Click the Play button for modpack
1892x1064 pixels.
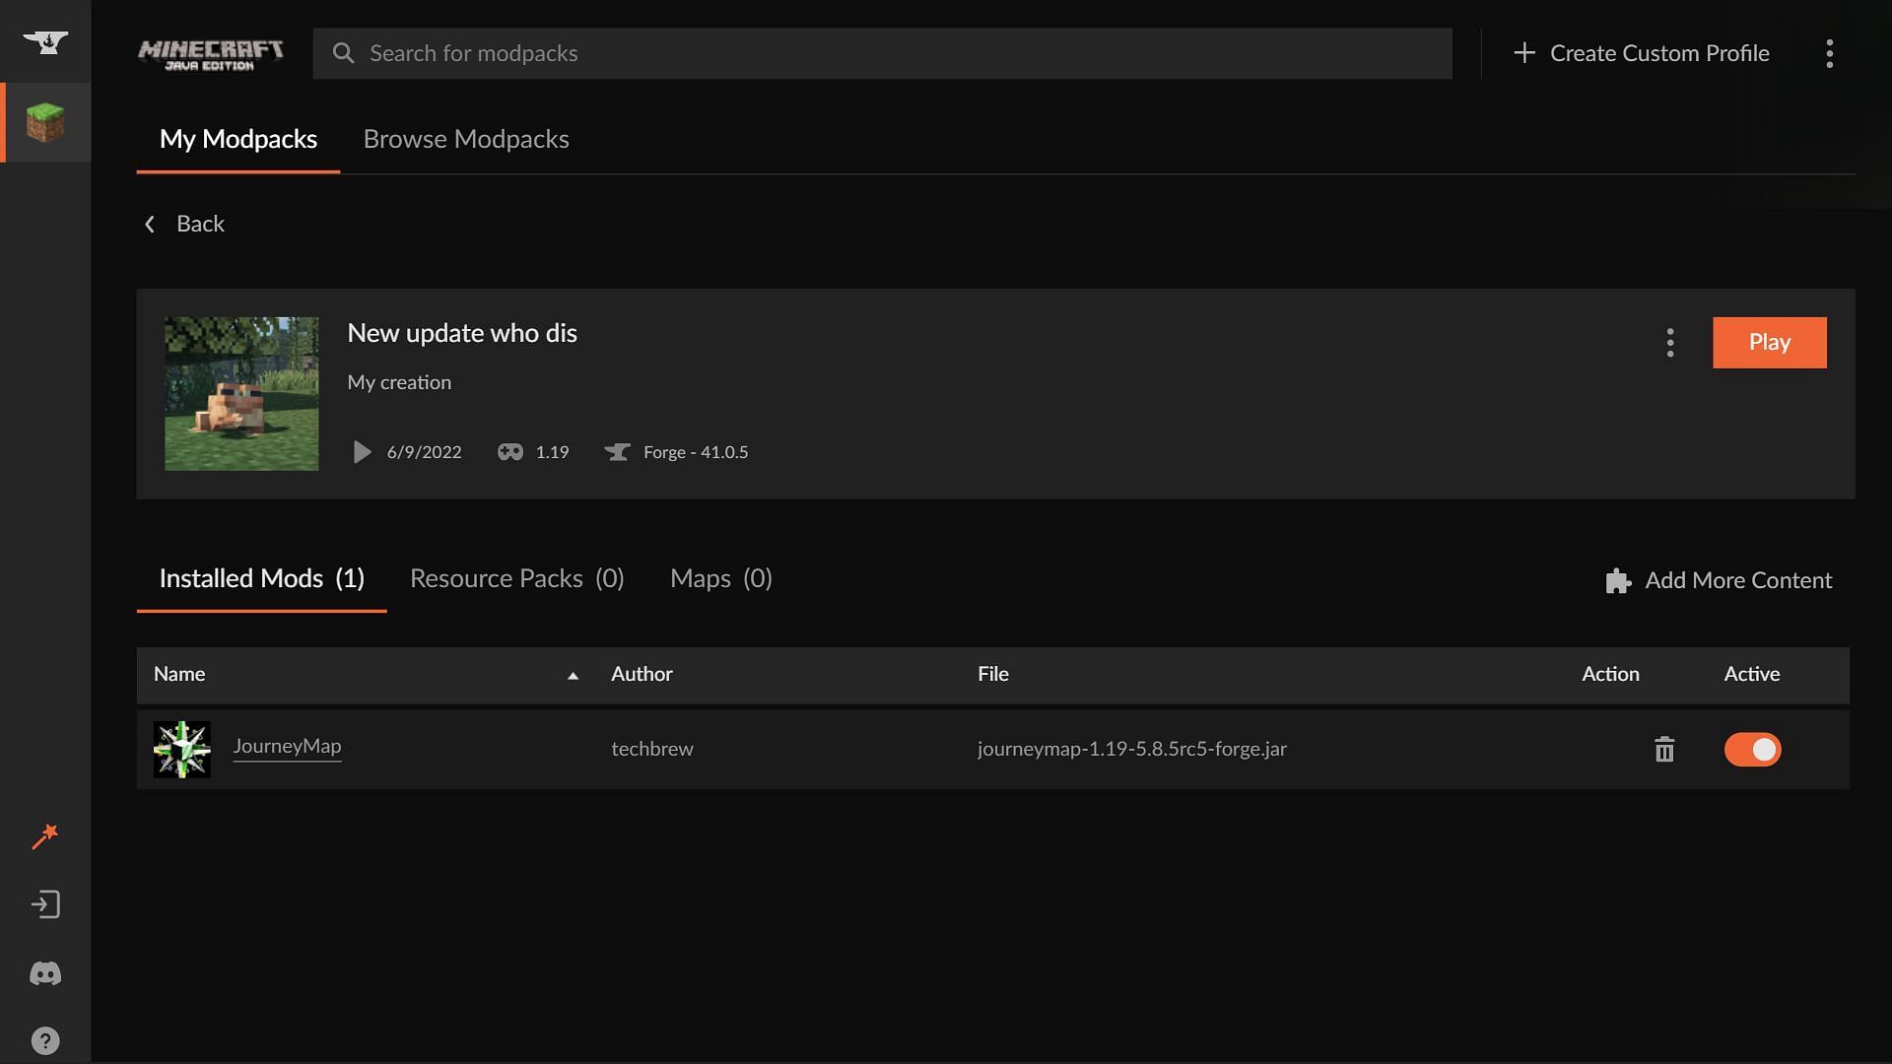click(x=1770, y=342)
